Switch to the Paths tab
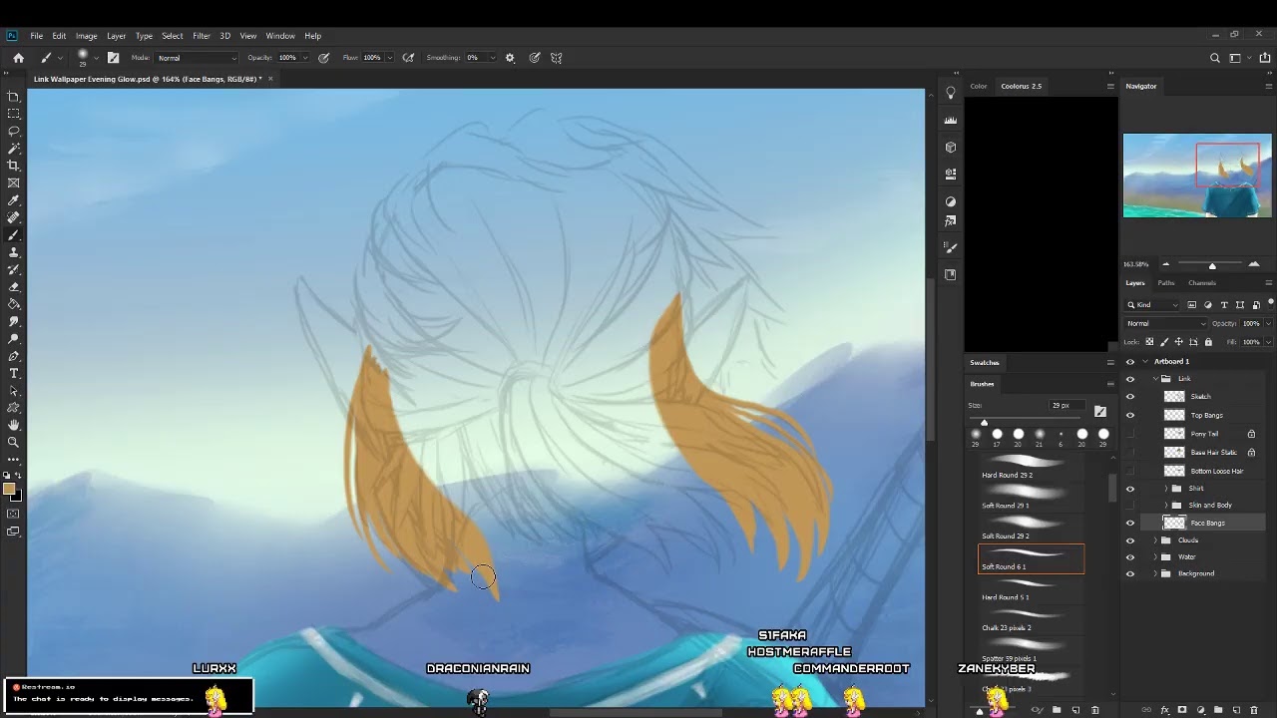This screenshot has height=718, width=1277. (x=1166, y=283)
